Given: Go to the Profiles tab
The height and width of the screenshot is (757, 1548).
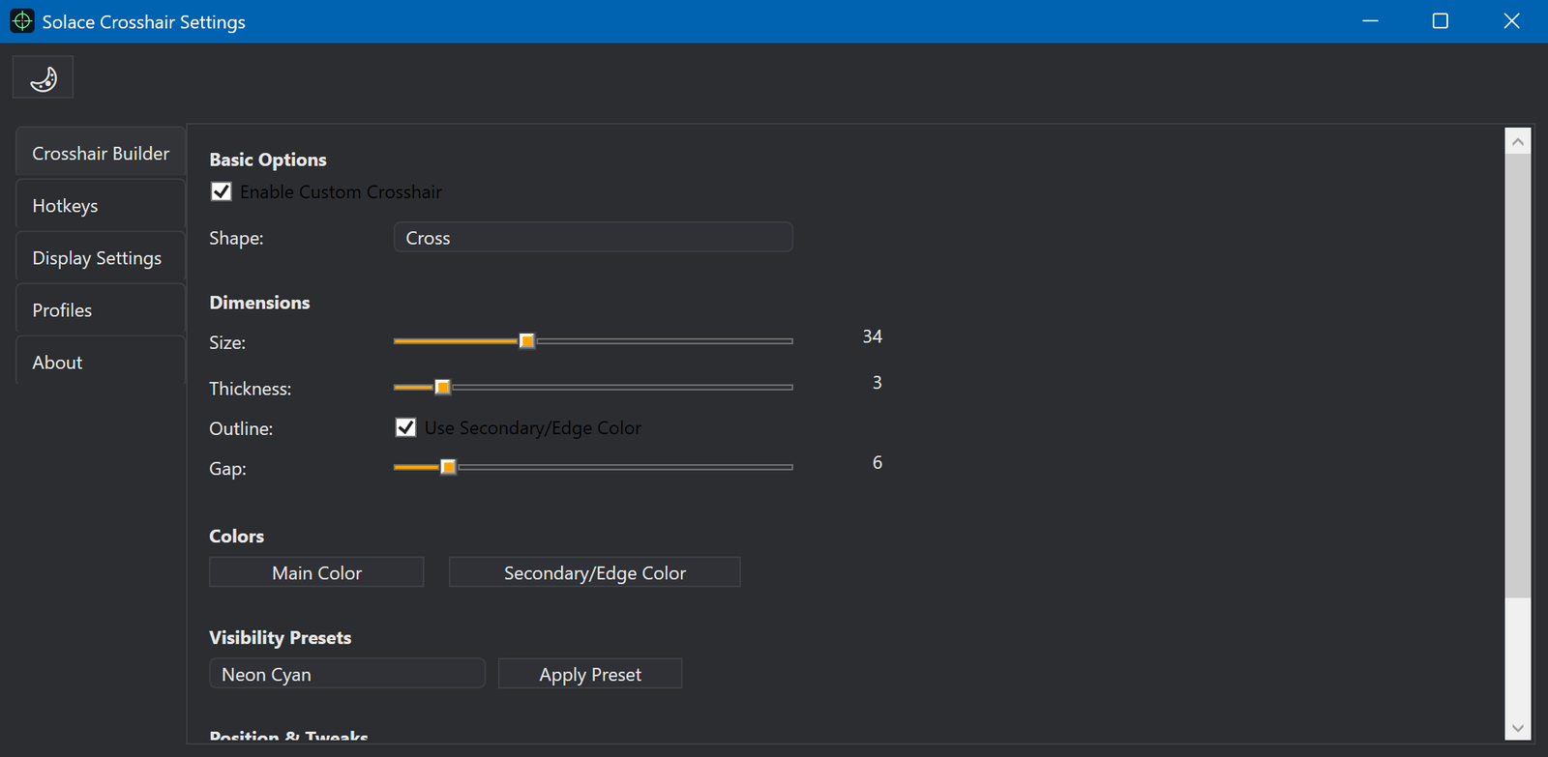Looking at the screenshot, I should tap(101, 309).
